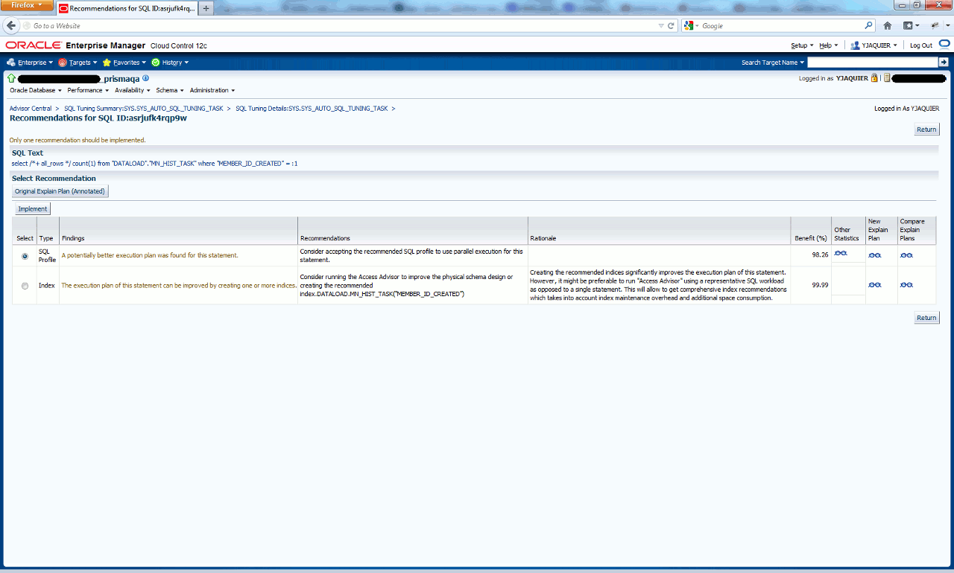Expand the Schema menu
Screen dimensions: 954x573
[x=170, y=90]
